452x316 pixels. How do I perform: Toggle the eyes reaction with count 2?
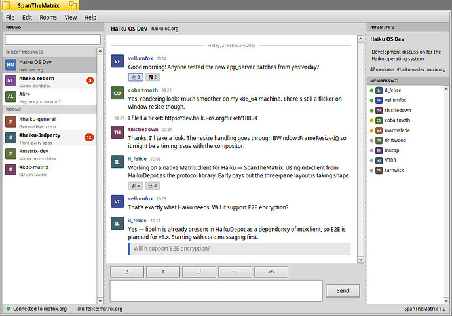pyautogui.click(x=153, y=186)
